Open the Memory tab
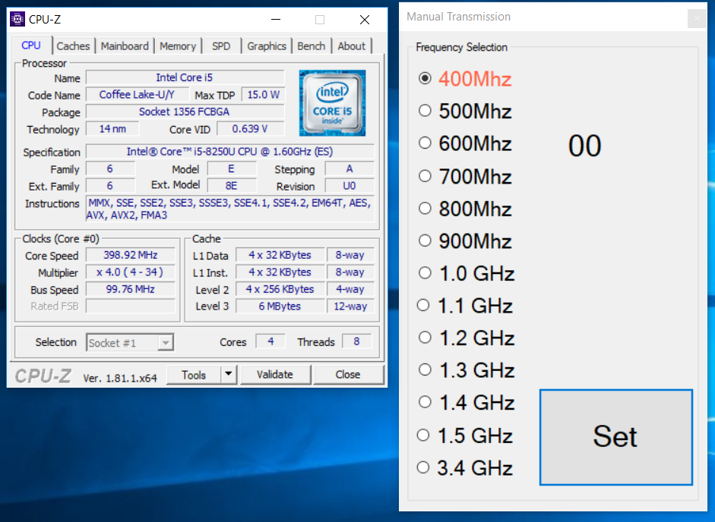 coord(177,46)
